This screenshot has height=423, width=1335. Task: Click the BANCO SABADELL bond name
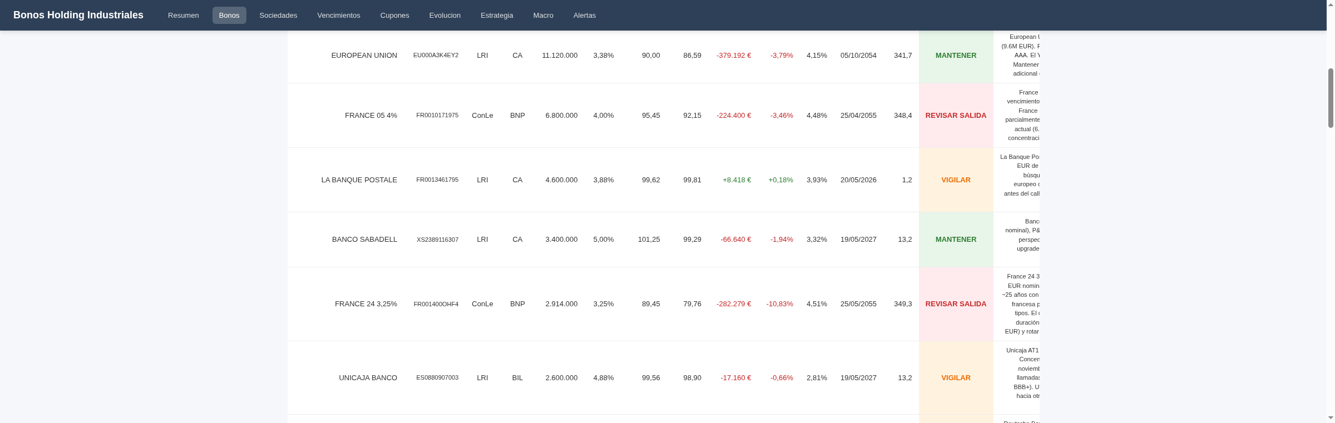pyautogui.click(x=364, y=240)
